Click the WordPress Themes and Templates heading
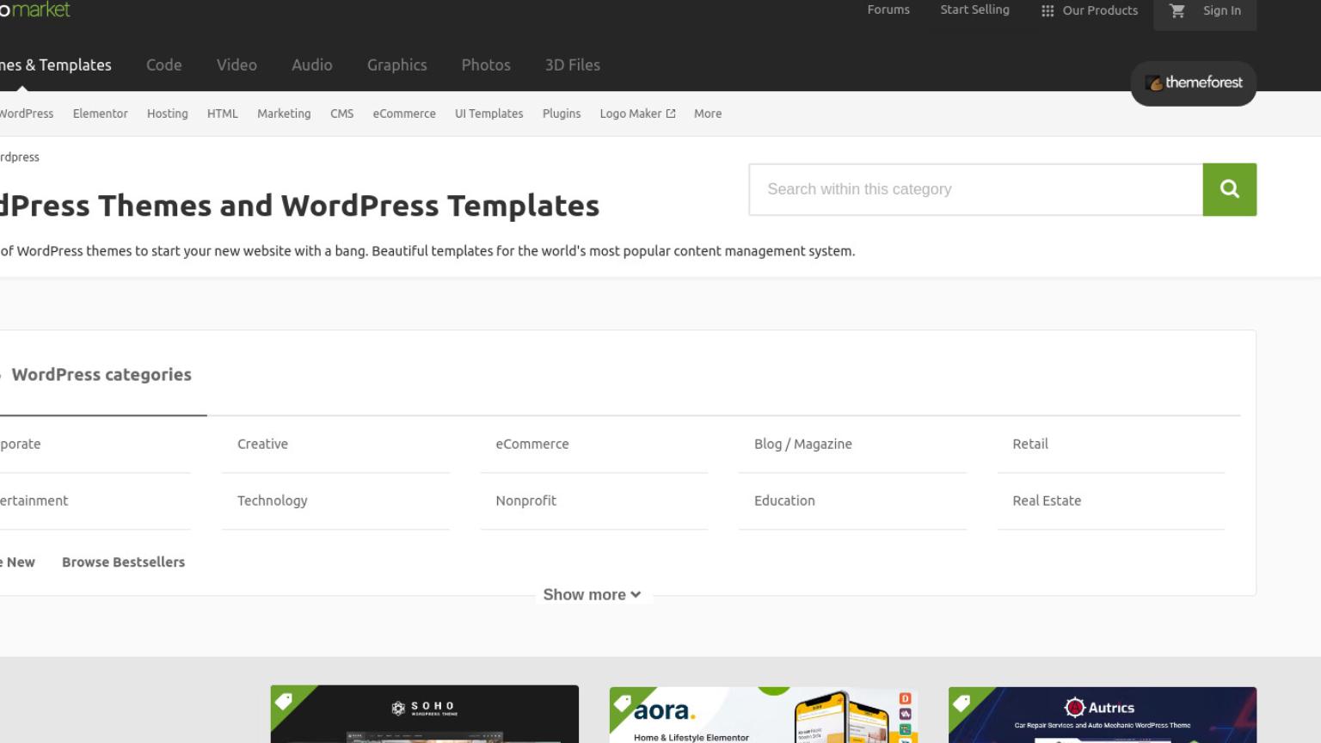 click(x=299, y=206)
